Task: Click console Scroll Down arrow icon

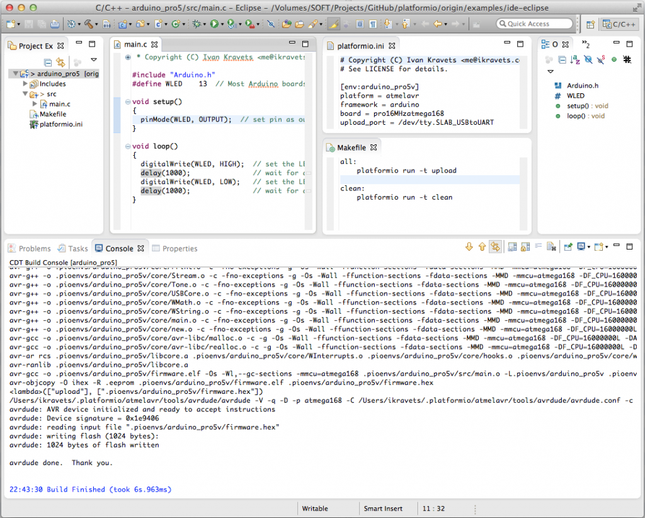Action: point(469,247)
